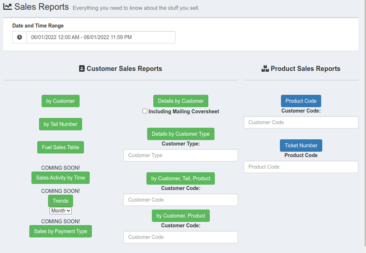
Task: Click the blue Ticket Number button
Action: (x=301, y=146)
